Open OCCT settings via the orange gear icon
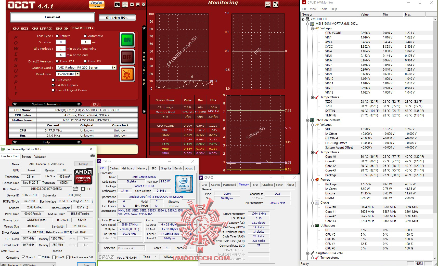The height and width of the screenshot is (266, 438). point(127,74)
